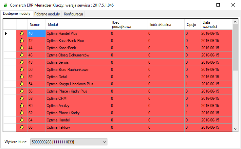The height and width of the screenshot is (149, 241).
Task: Click number 50 in the Numer column
Action: click(36, 70)
